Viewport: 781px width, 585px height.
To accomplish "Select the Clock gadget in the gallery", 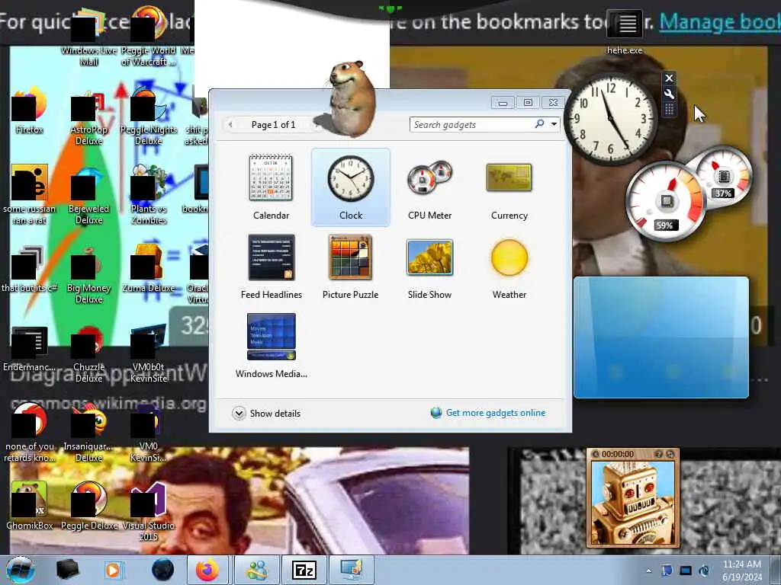I will pos(351,187).
